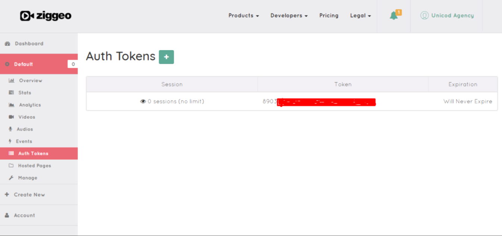Click the user avatar icon

(x=424, y=16)
